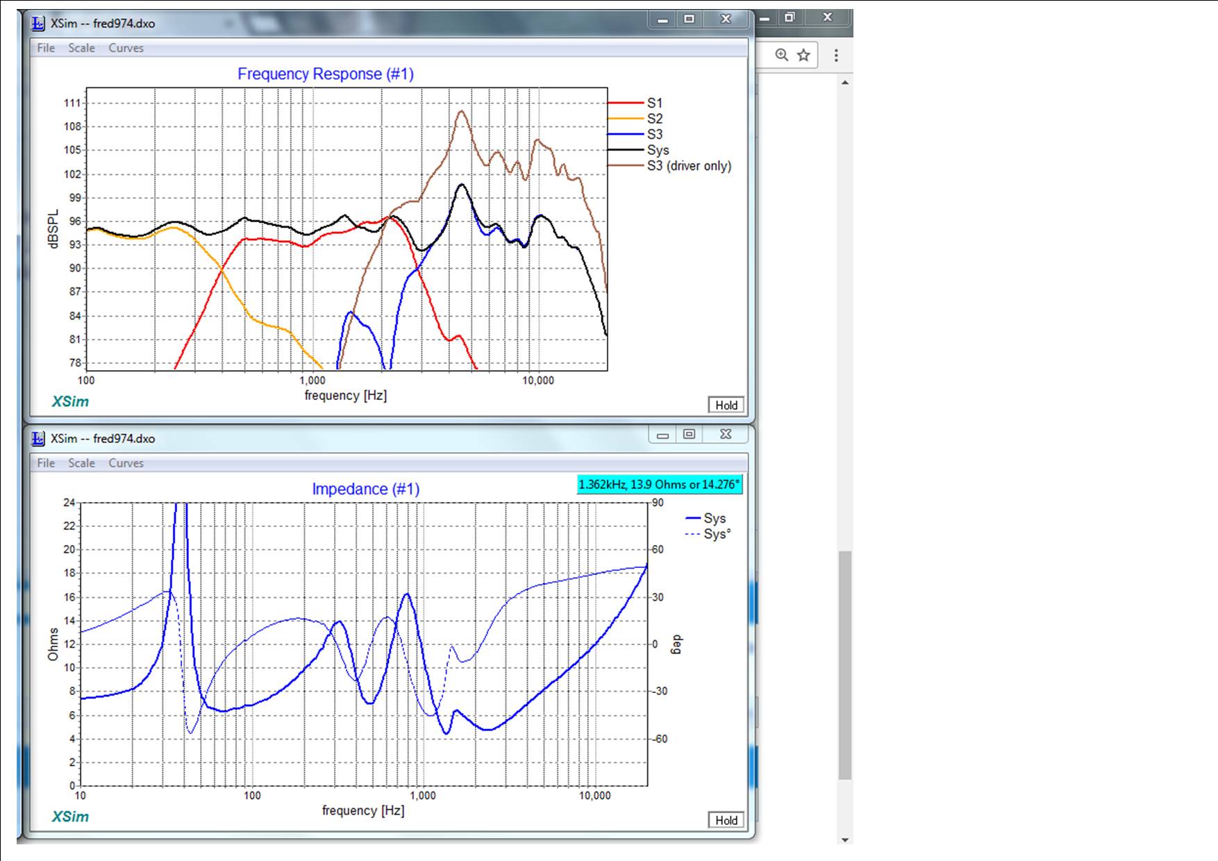Open Curves menu in Impedance window

(126, 463)
